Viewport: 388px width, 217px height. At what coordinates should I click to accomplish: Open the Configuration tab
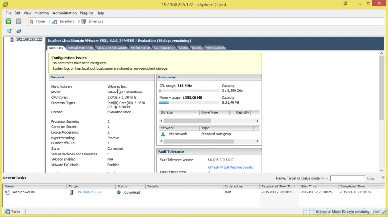coord(164,47)
